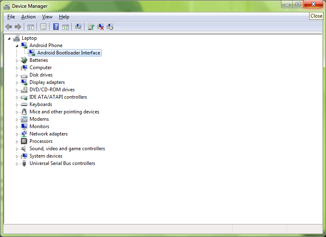Image resolution: width=326 pixels, height=237 pixels.
Task: Click the Forward arrow toolbar icon
Action: click(x=18, y=27)
